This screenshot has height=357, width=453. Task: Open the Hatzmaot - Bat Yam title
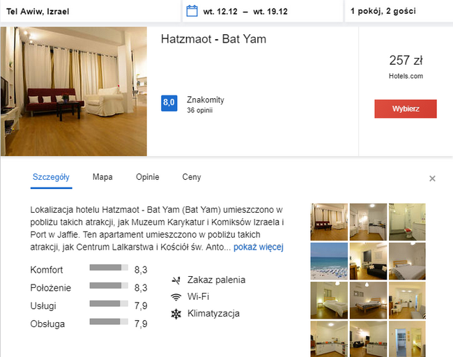point(213,39)
